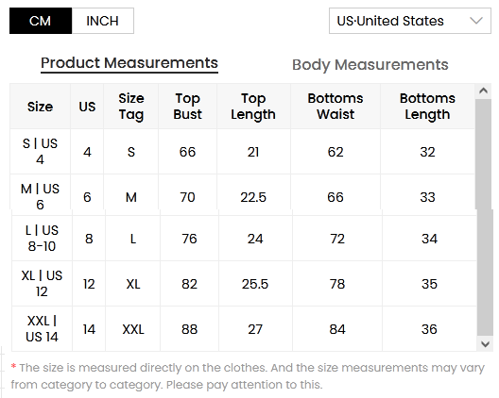This screenshot has width=499, height=398.
Task: Click the scrollbar down arrow
Action: [486, 343]
